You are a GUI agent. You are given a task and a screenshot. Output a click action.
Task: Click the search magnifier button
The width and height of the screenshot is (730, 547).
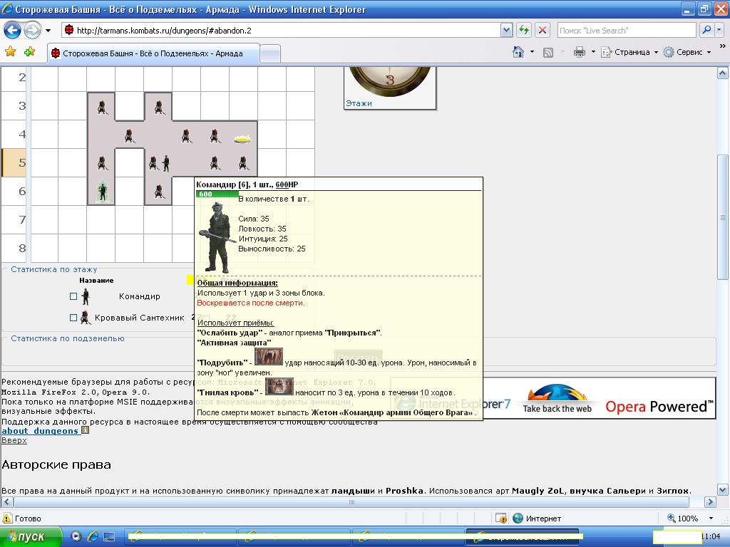click(706, 30)
